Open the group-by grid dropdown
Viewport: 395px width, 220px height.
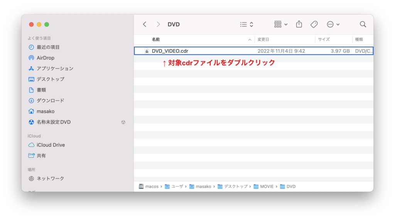(281, 24)
